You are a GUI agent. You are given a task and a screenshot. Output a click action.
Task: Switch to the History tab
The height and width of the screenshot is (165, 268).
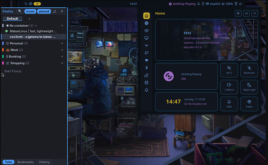pyautogui.click(x=44, y=162)
